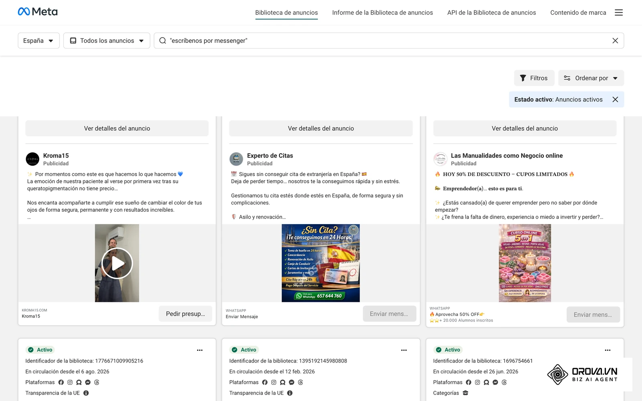The width and height of the screenshot is (642, 401).
Task: Go to Informe de la Biblioteca de anuncios
Action: point(382,12)
